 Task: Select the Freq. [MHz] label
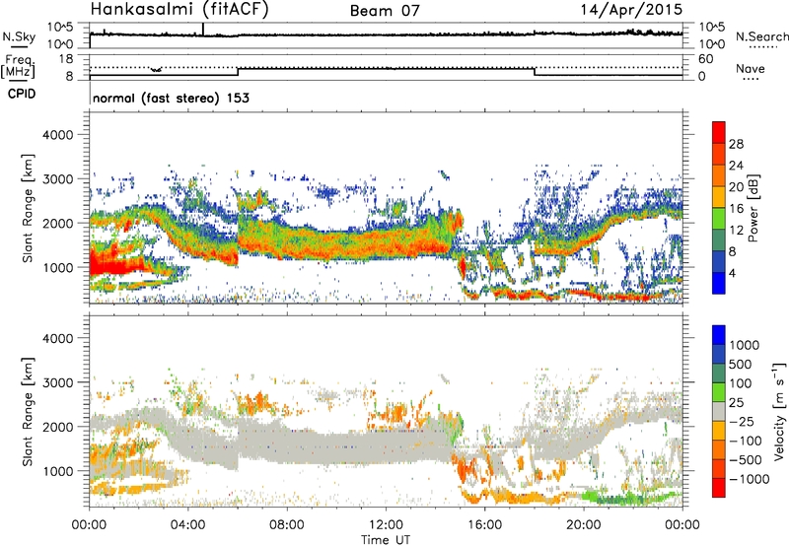[x=18, y=66]
